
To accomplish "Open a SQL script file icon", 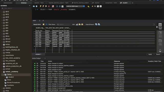I will (34, 6).
